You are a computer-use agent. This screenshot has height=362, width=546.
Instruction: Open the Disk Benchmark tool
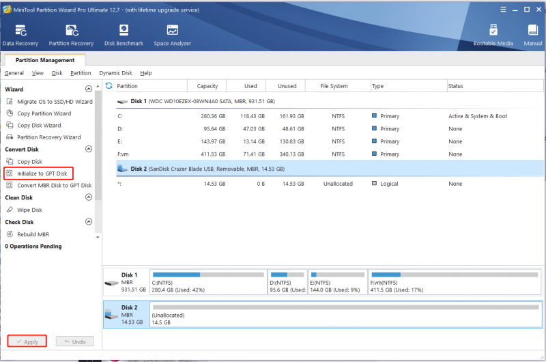124,36
